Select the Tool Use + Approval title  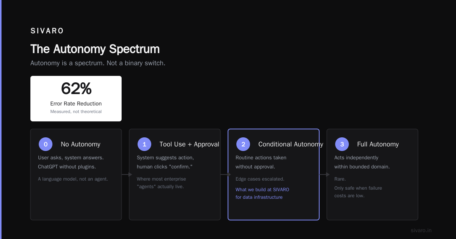tap(189, 144)
